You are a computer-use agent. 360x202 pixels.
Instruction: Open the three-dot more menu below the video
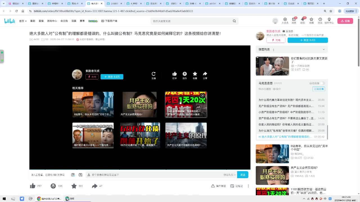coord(248,186)
